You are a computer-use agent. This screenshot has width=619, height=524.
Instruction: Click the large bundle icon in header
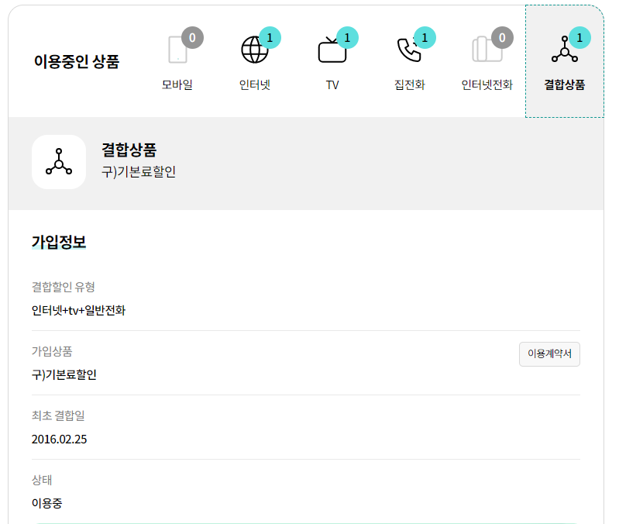pyautogui.click(x=59, y=162)
